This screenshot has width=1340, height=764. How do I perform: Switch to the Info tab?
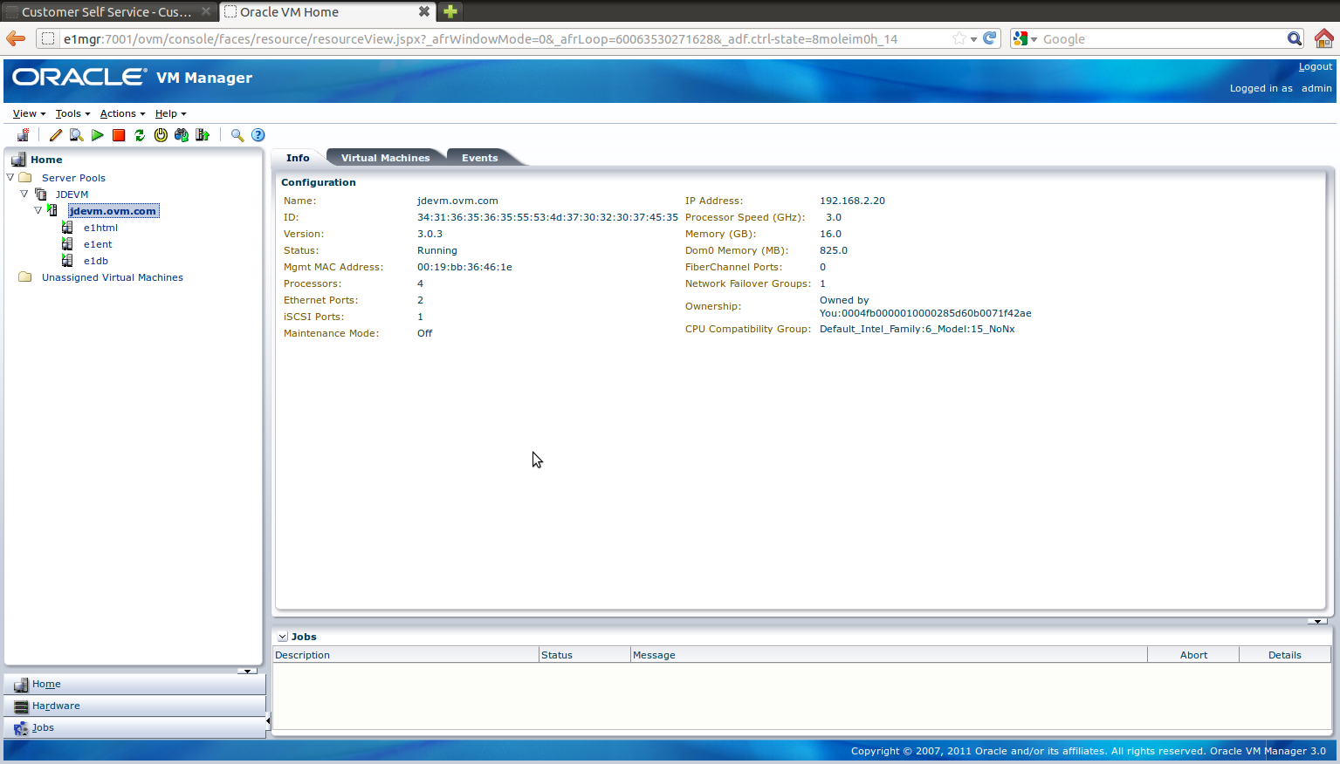pyautogui.click(x=298, y=158)
